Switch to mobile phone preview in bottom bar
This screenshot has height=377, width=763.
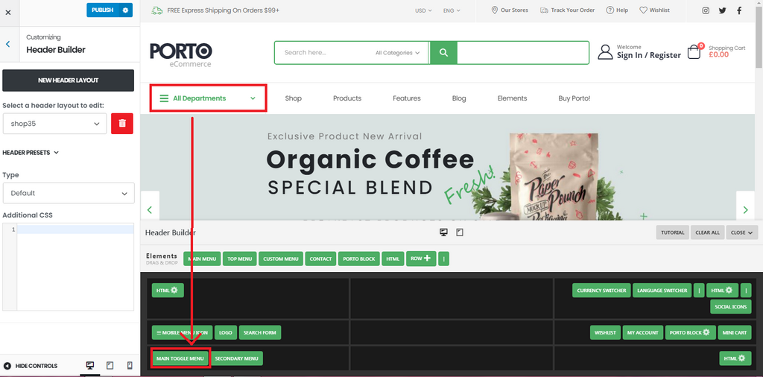pos(130,365)
